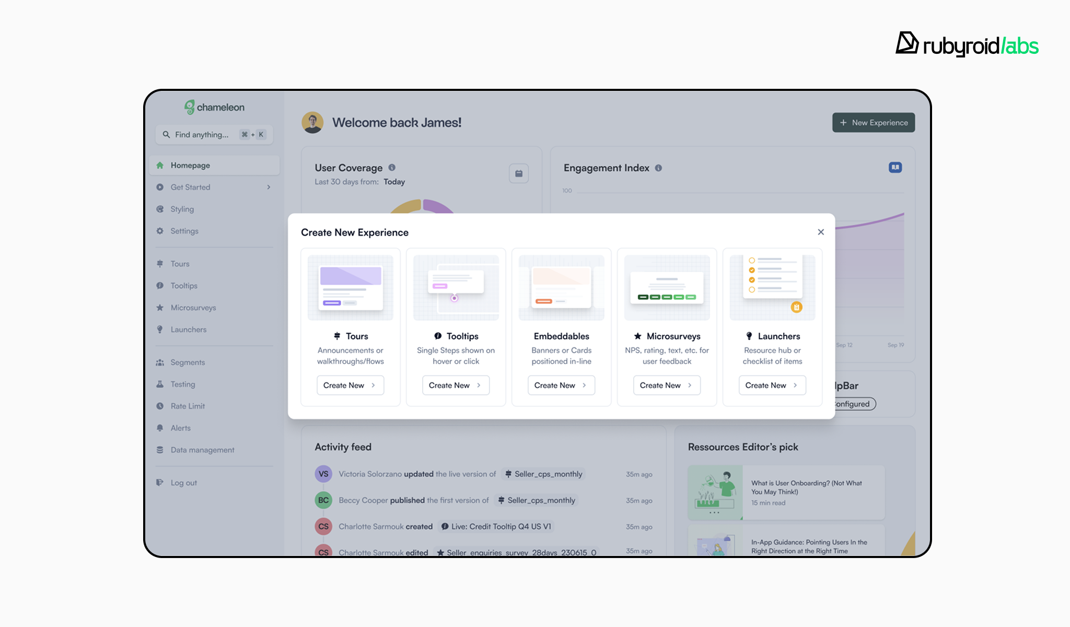
Task: Click the Engagement Index info icon
Action: click(x=658, y=168)
